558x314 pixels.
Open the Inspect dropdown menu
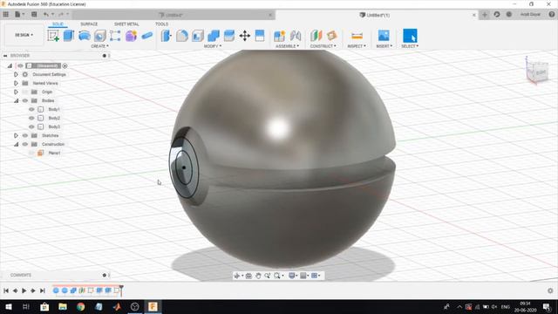click(x=357, y=46)
